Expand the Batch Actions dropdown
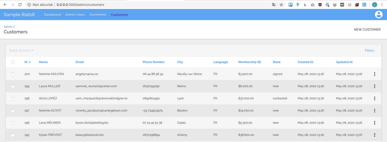 coord(21,50)
